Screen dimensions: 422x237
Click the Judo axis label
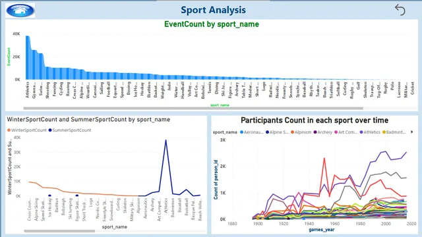pos(169,86)
